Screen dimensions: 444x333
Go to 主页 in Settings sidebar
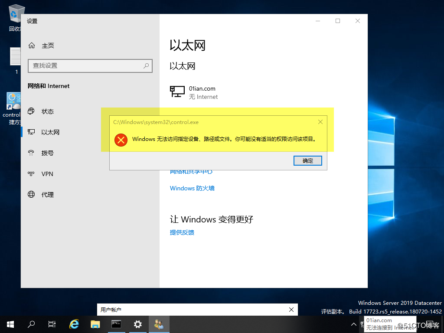(x=48, y=46)
